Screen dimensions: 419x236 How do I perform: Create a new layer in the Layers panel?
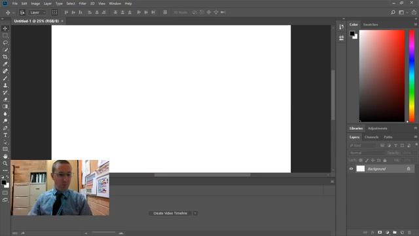402,233
